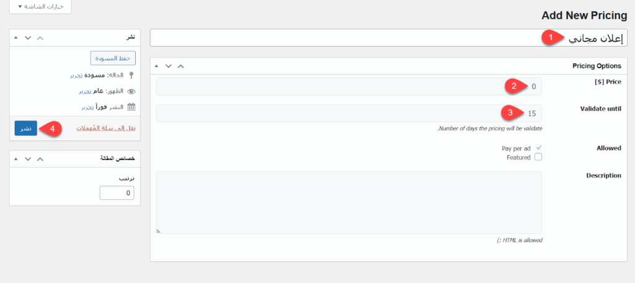Open the خيارات الشاشة screen options dropdown
This screenshot has height=283, width=635.
click(40, 6)
